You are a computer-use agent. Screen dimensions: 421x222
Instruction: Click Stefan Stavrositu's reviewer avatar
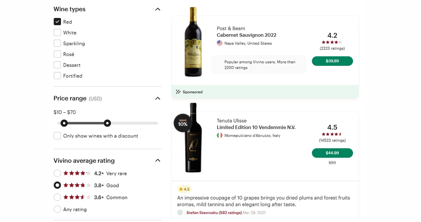point(180,213)
